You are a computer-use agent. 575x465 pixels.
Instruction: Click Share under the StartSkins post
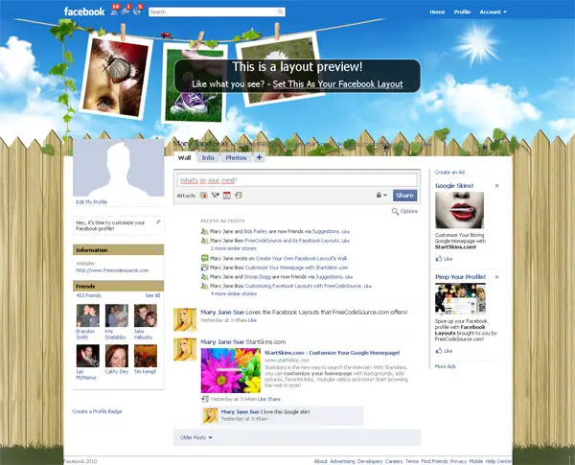pos(274,399)
